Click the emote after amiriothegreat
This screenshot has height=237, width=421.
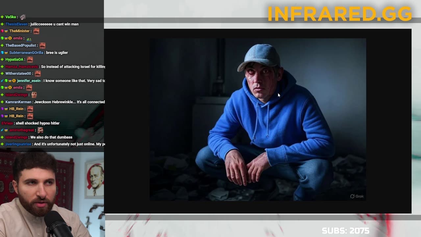40,130
